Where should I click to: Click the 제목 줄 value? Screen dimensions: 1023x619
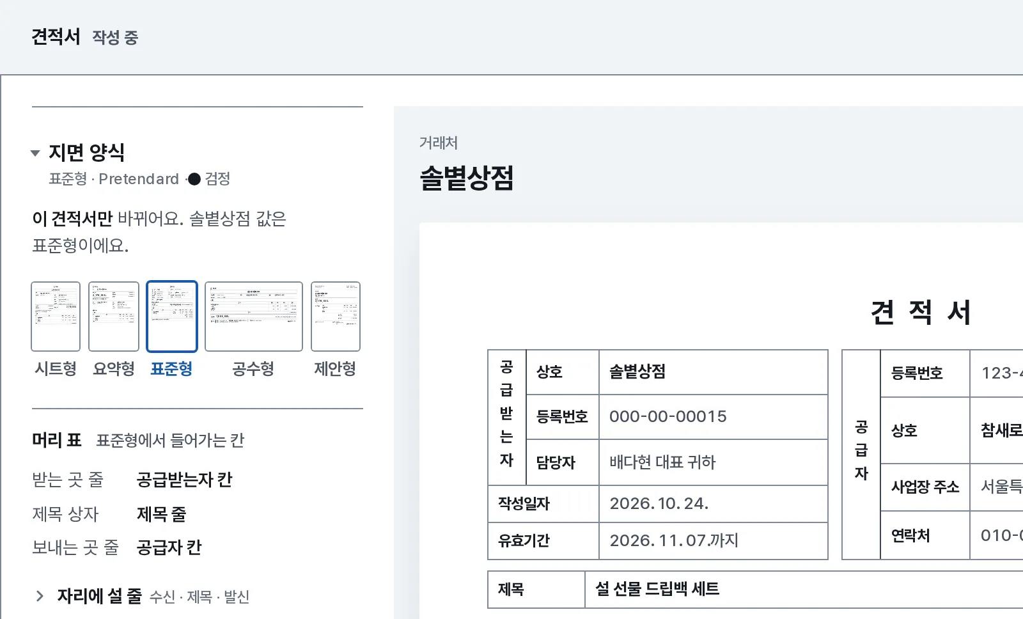(161, 513)
